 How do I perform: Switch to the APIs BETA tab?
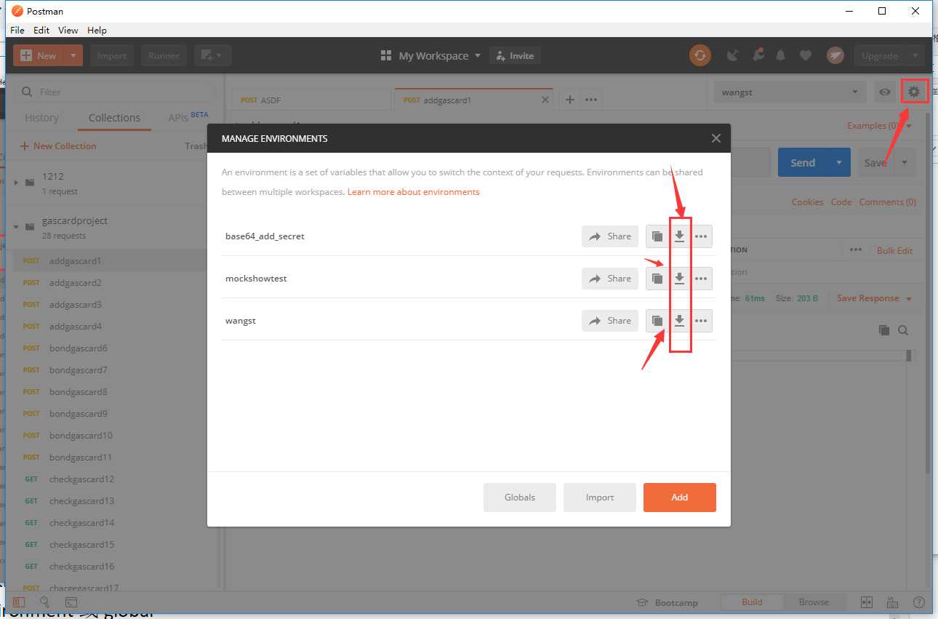tap(188, 117)
